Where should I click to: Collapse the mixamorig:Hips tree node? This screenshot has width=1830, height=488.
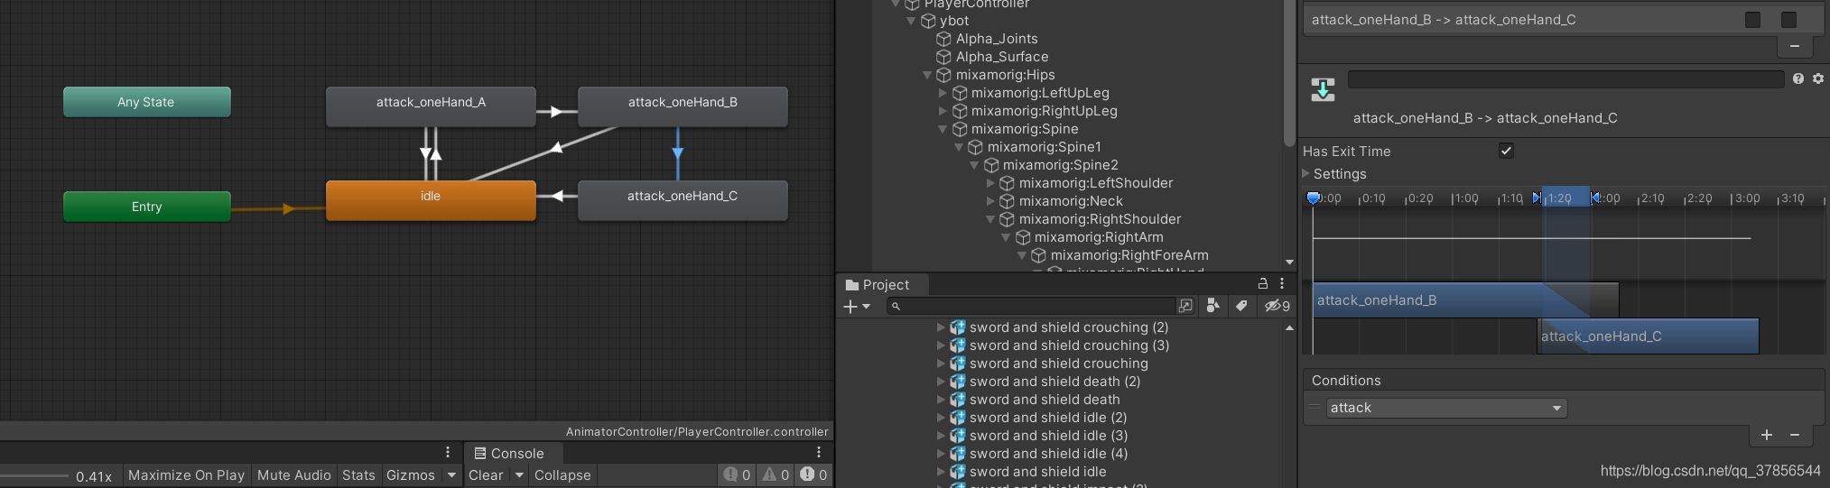point(927,75)
